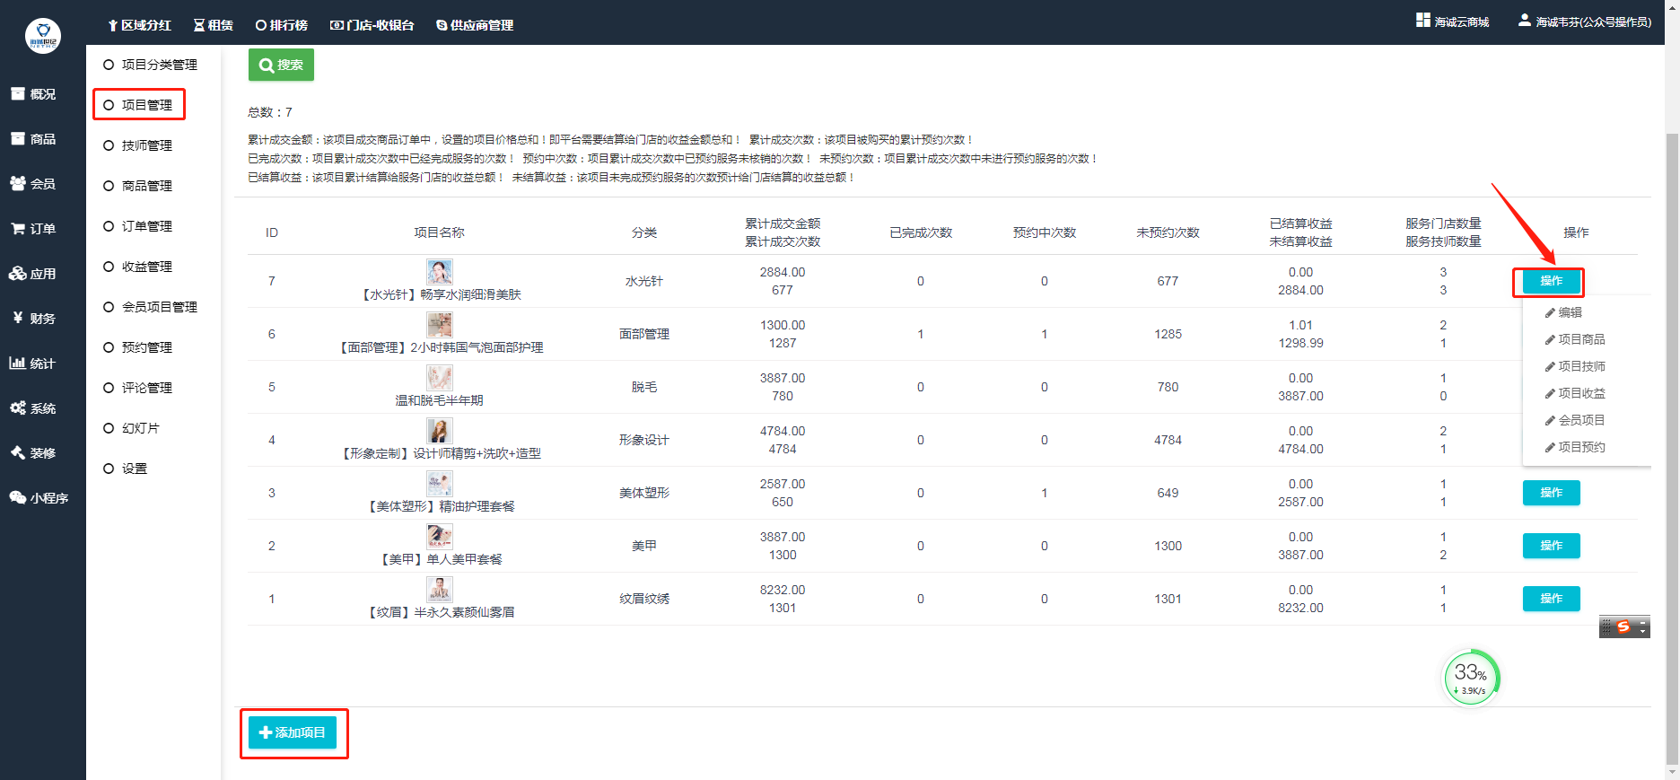Click category cell 纹眉纹绣
Image resolution: width=1680 pixels, height=780 pixels.
click(x=643, y=599)
